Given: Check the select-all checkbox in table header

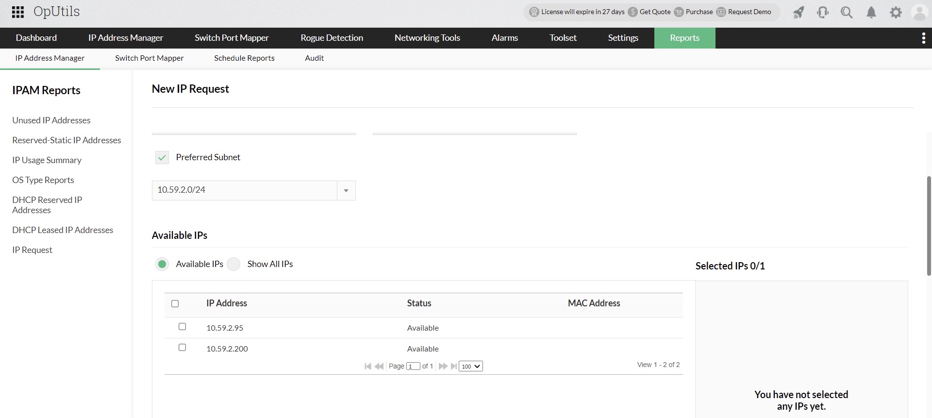Looking at the screenshot, I should 175,304.
